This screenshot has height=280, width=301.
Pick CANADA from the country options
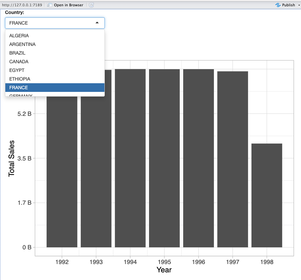[x=19, y=62]
